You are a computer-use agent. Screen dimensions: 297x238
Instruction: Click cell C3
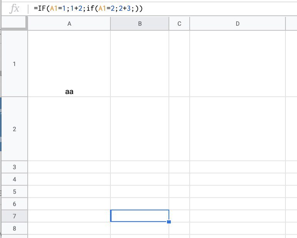point(179,167)
